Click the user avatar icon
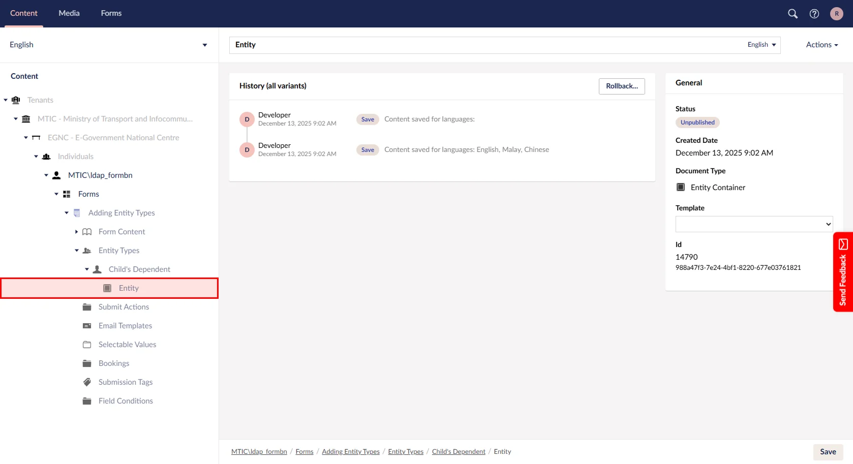This screenshot has width=853, height=464. (x=836, y=14)
